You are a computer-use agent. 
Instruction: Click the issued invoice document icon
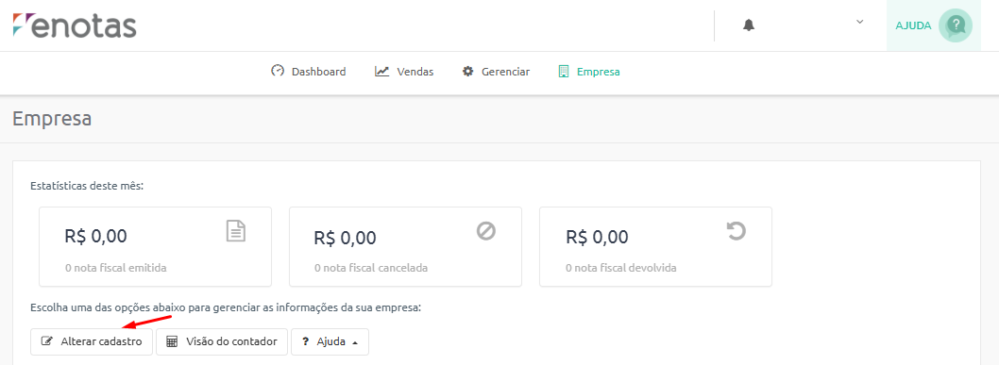(x=236, y=230)
